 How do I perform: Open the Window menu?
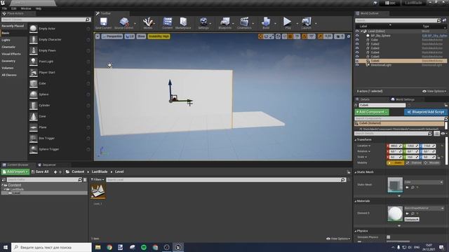point(26,8)
